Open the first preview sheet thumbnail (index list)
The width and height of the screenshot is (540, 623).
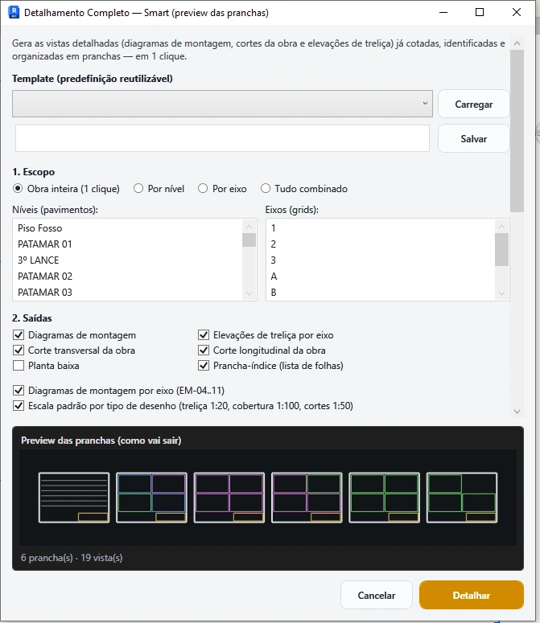(74, 498)
